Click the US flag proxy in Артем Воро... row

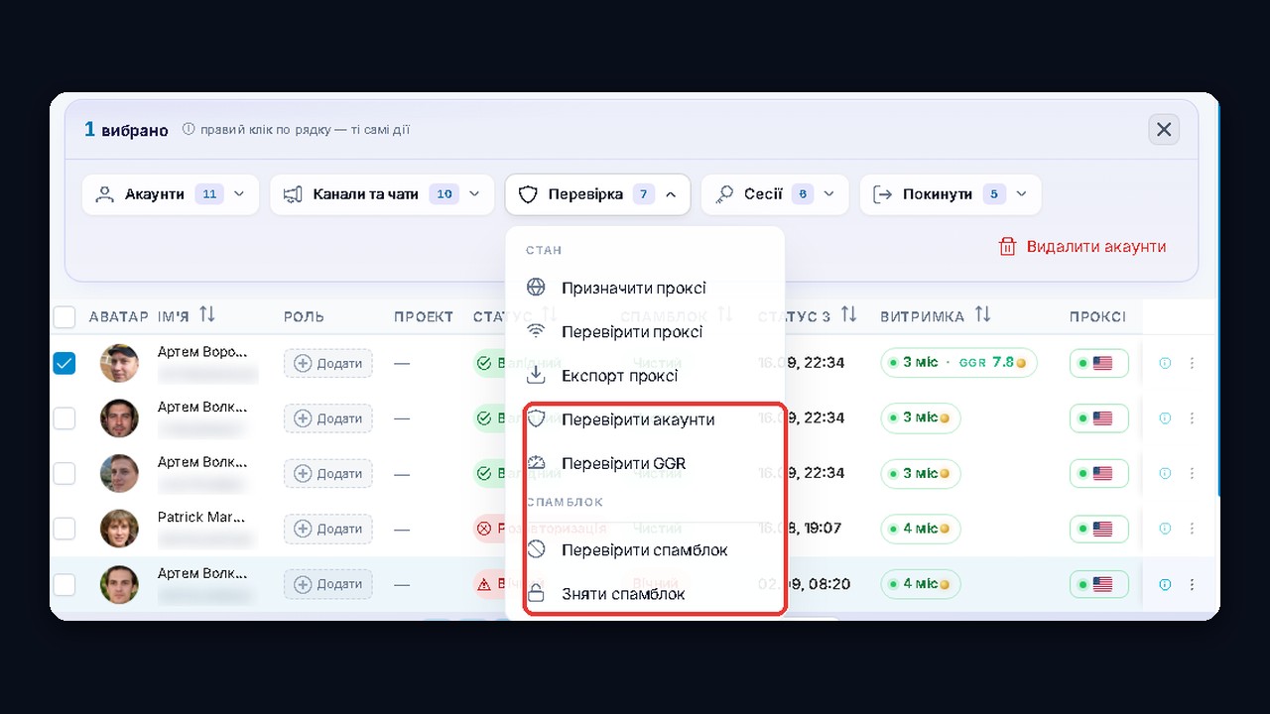(x=1099, y=363)
